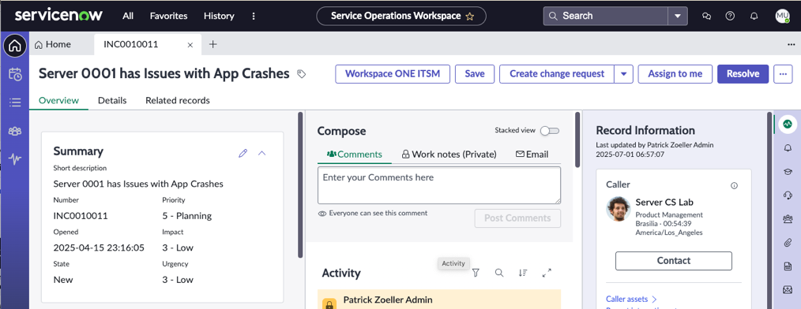Switch to the Details tab
This screenshot has width=801, height=309.
(112, 100)
